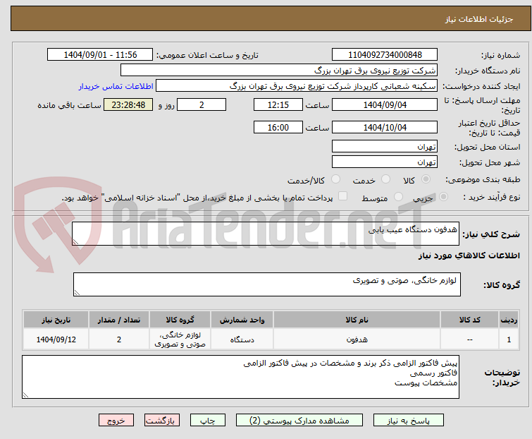Image resolution: width=532 pixels, height=439 pixels.
Task: Open مشاهده مدارک پیوستی (2) attachments
Action: tap(299, 421)
